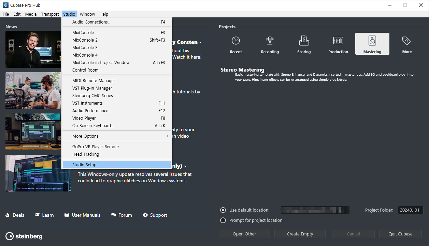This screenshot has height=246, width=429.
Task: Open Head Tracking entry
Action: (x=117, y=154)
